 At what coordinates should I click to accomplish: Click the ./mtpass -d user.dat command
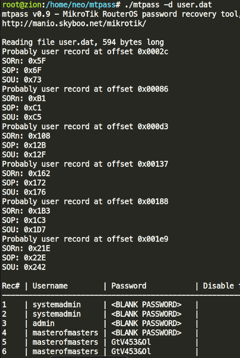168,5
